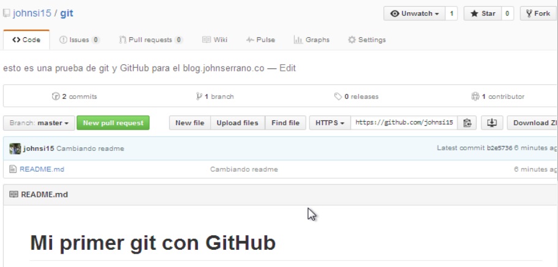The width and height of the screenshot is (558, 267).
Task: Open the README.md file
Action: point(42,169)
